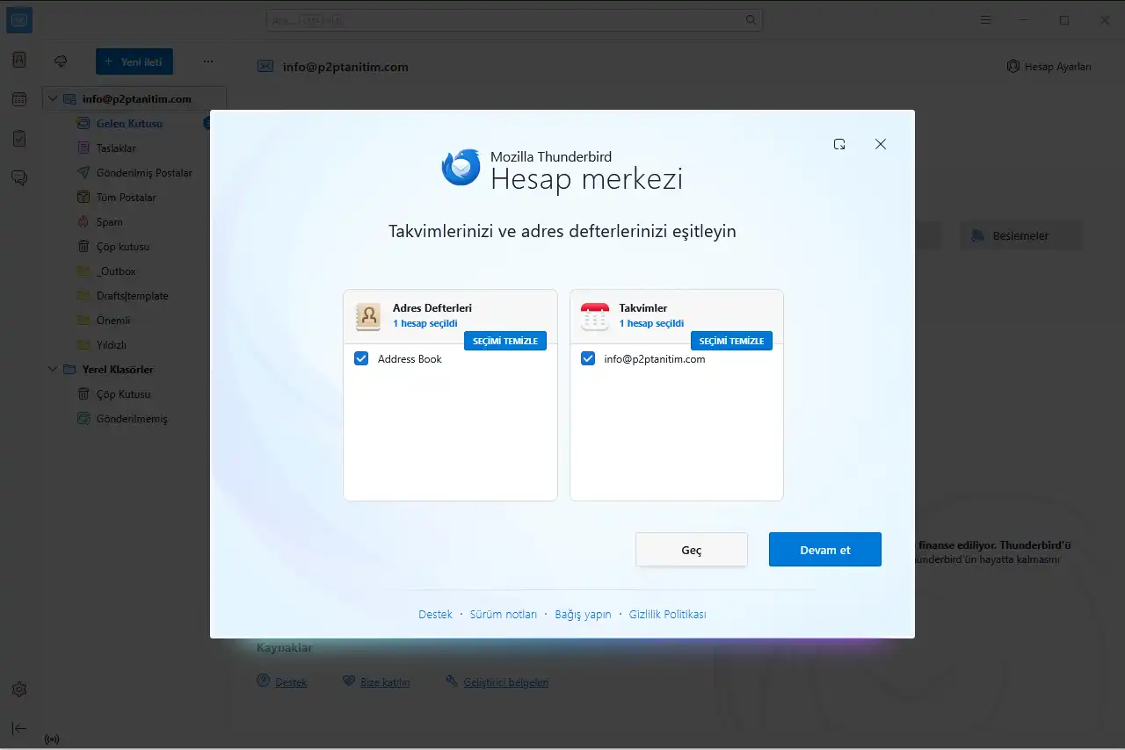This screenshot has height=750, width=1125.
Task: Click the restore icon in Hesap merkezi dialog
Action: coord(839,144)
